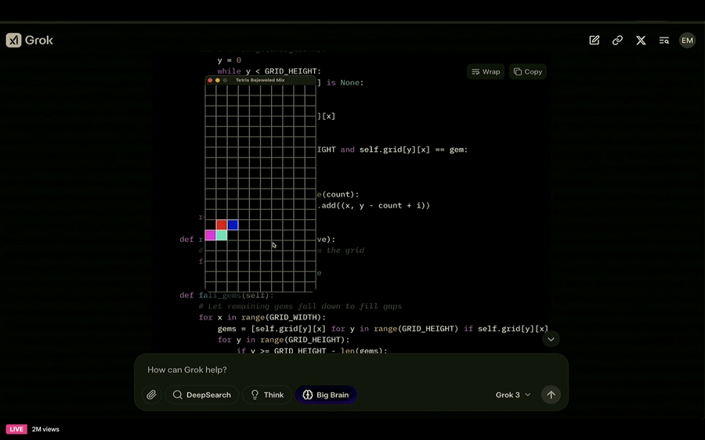Copy the share link via the chain icon
Screen dimensions: 705x440
pyautogui.click(x=617, y=40)
